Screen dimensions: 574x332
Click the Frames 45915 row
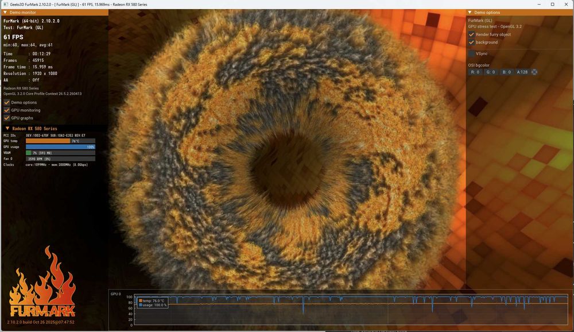pos(24,60)
